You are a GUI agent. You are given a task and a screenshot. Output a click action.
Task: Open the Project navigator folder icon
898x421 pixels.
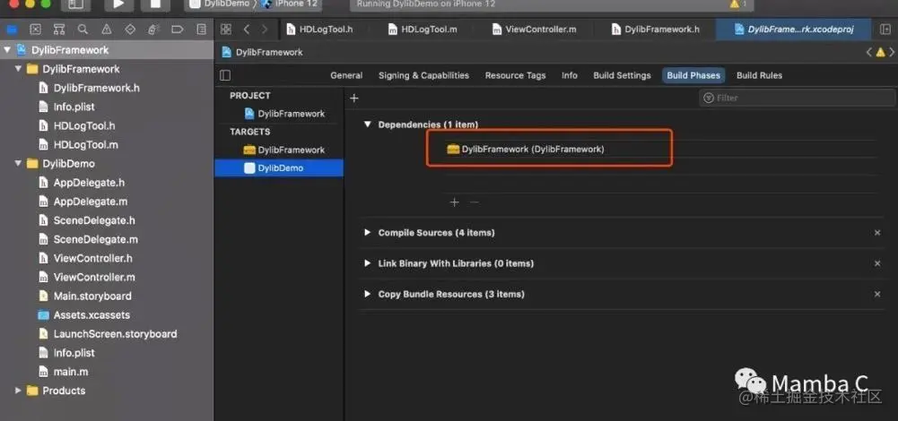(12, 30)
